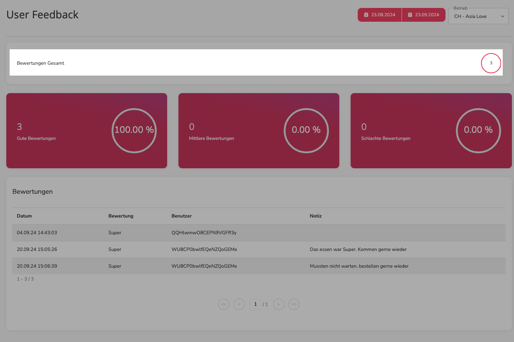Select row dated 20.09.24 15:05:26

[x=259, y=249]
